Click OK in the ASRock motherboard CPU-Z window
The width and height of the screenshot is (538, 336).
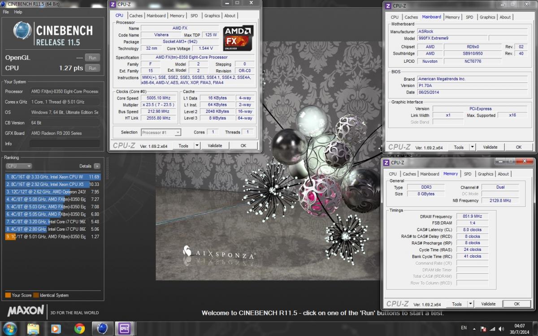pos(519,147)
